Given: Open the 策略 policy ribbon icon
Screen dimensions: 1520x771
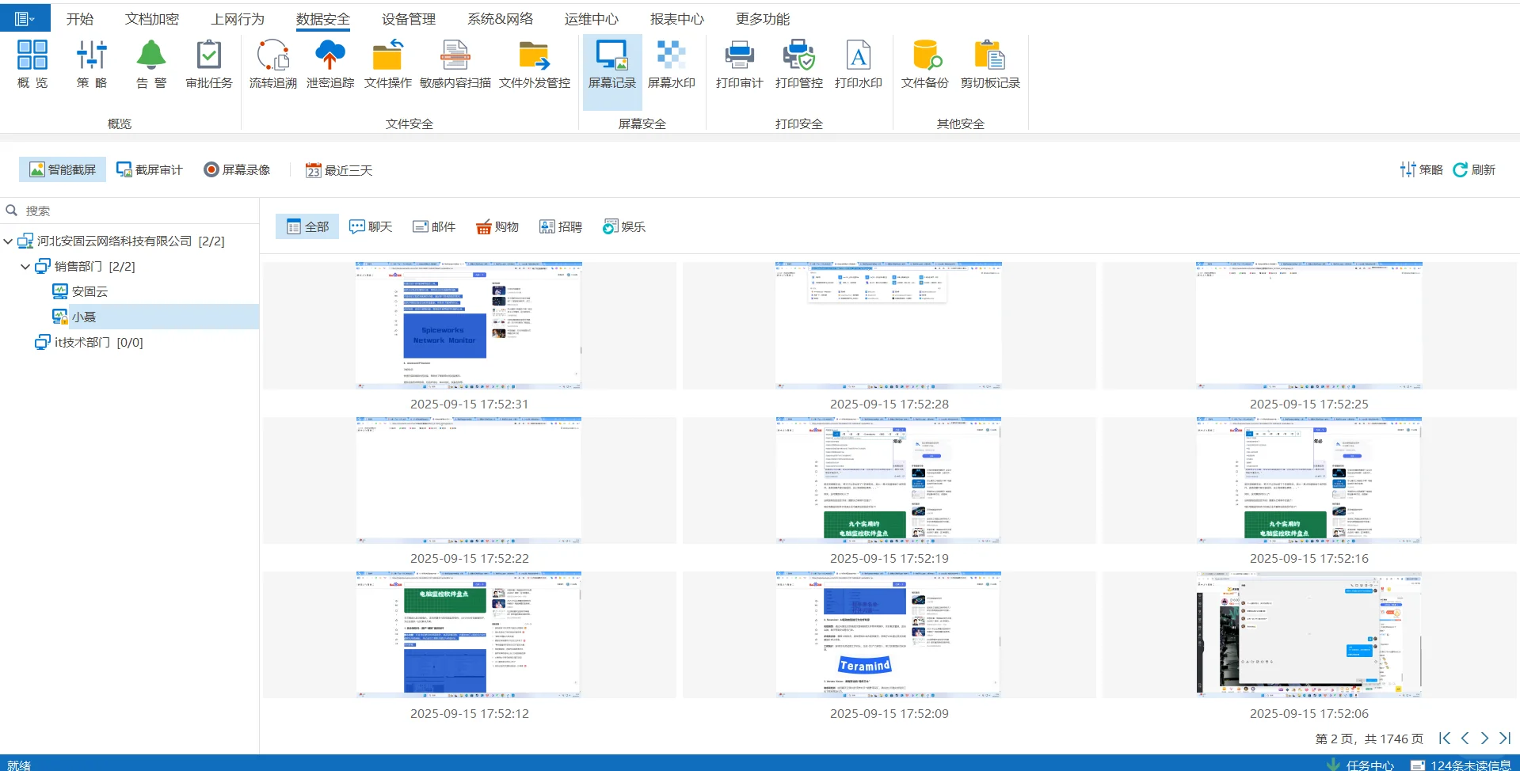Looking at the screenshot, I should [x=92, y=64].
